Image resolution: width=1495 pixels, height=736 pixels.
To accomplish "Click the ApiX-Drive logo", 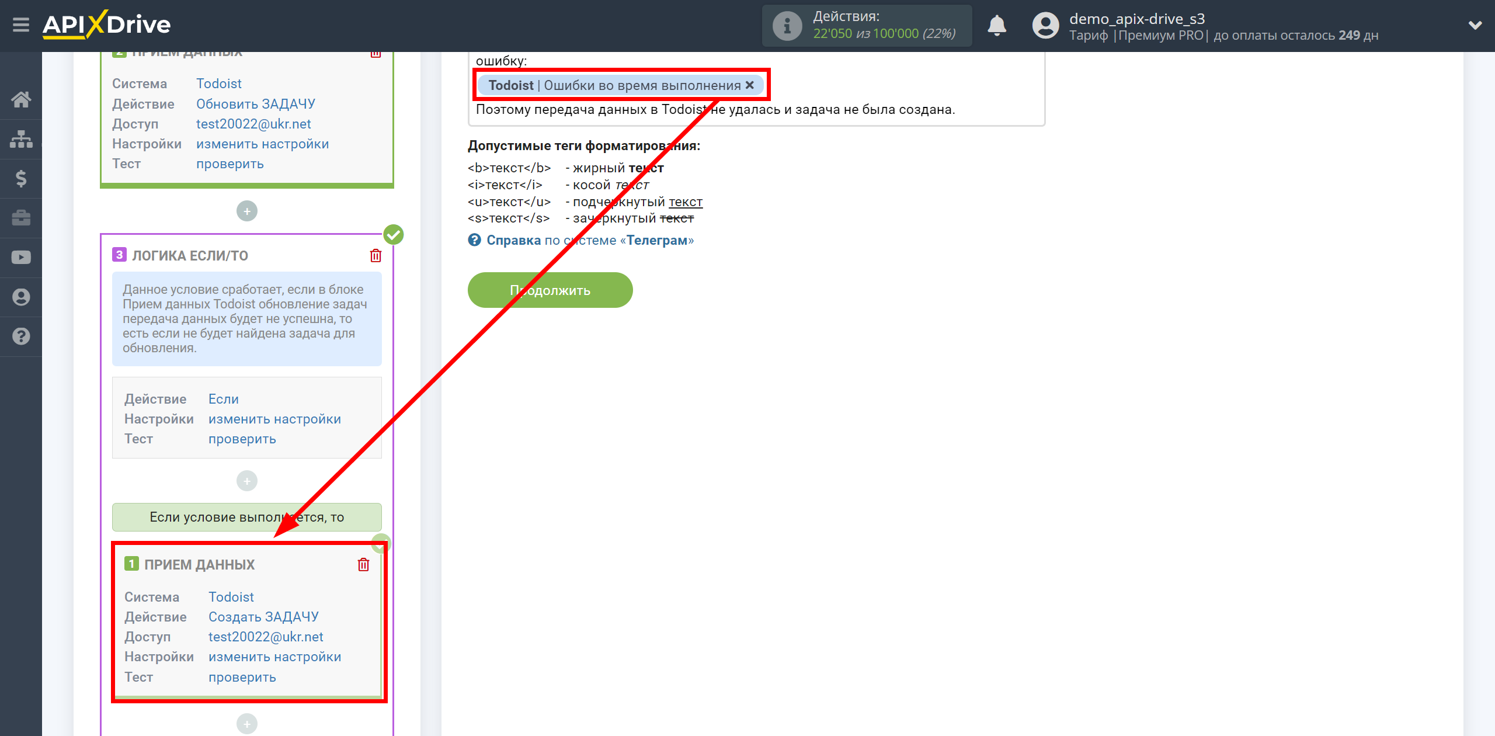I will coord(106,25).
